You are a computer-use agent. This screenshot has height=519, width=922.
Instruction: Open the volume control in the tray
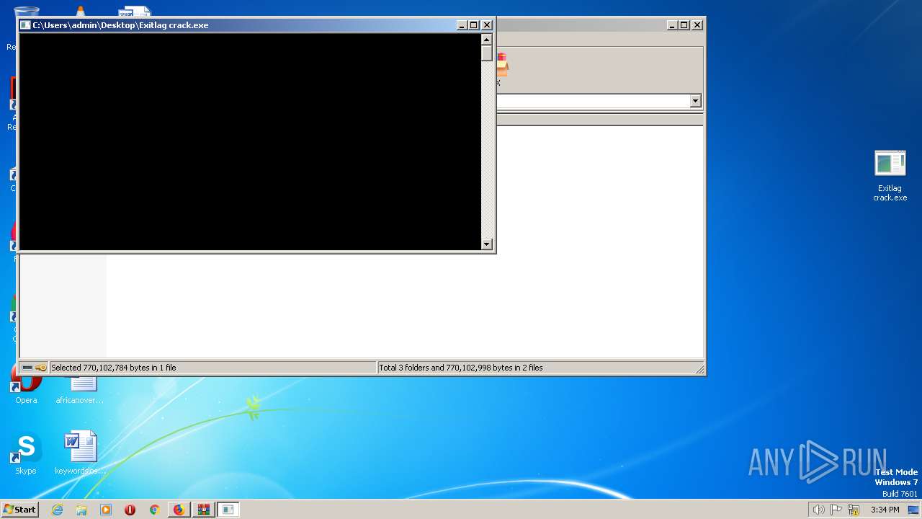tap(819, 510)
